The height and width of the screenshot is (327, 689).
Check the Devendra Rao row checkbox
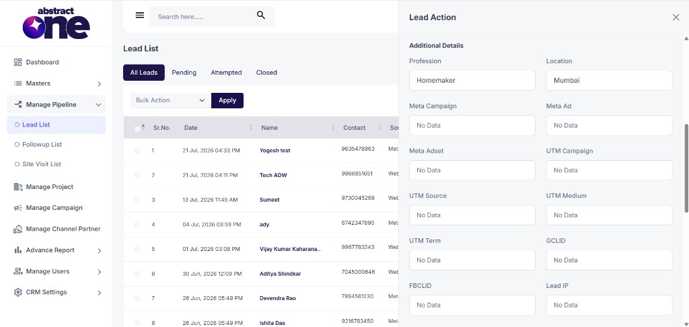click(x=137, y=298)
